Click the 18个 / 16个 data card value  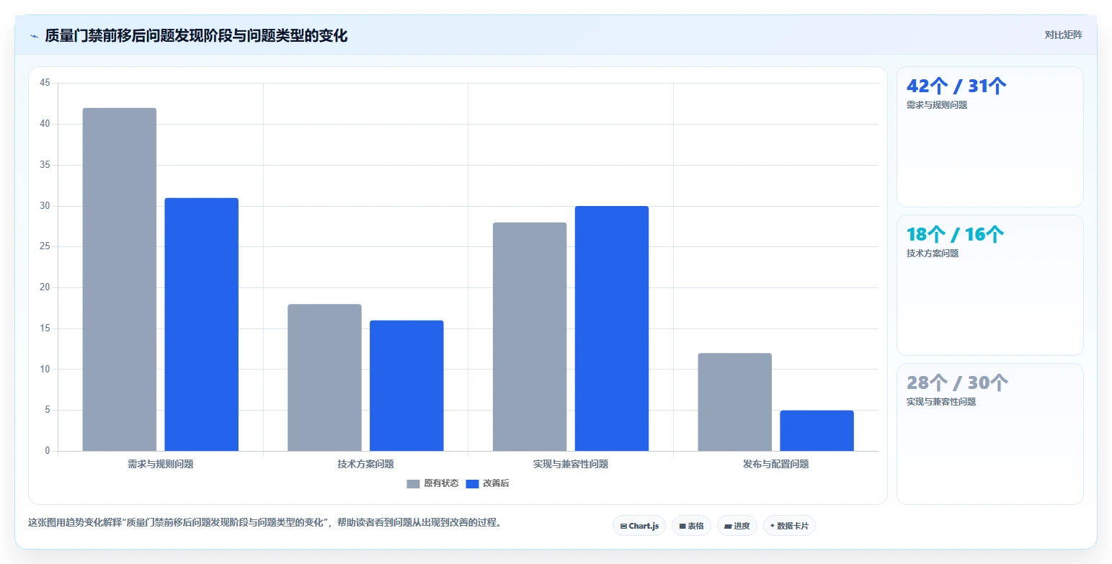(x=955, y=235)
